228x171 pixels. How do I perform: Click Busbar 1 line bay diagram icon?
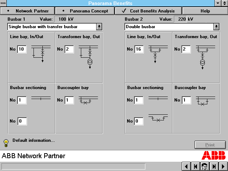pos(41,54)
